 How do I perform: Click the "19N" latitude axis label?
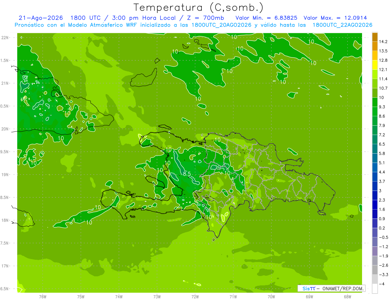point(6,175)
